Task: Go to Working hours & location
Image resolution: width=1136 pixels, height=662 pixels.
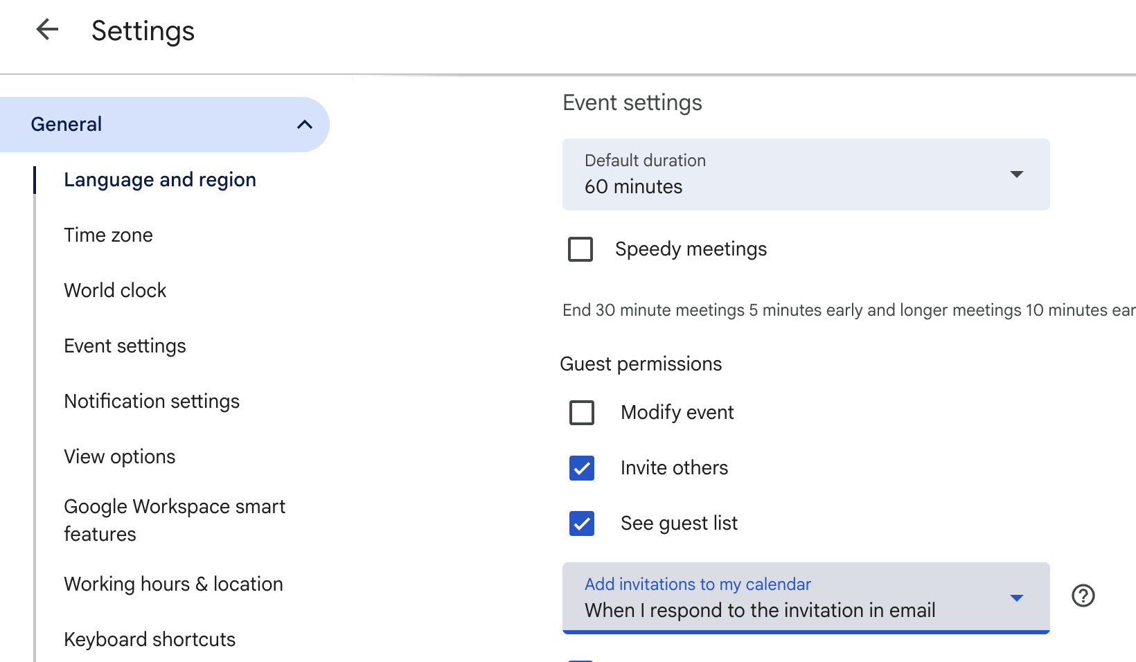Action: point(173,584)
